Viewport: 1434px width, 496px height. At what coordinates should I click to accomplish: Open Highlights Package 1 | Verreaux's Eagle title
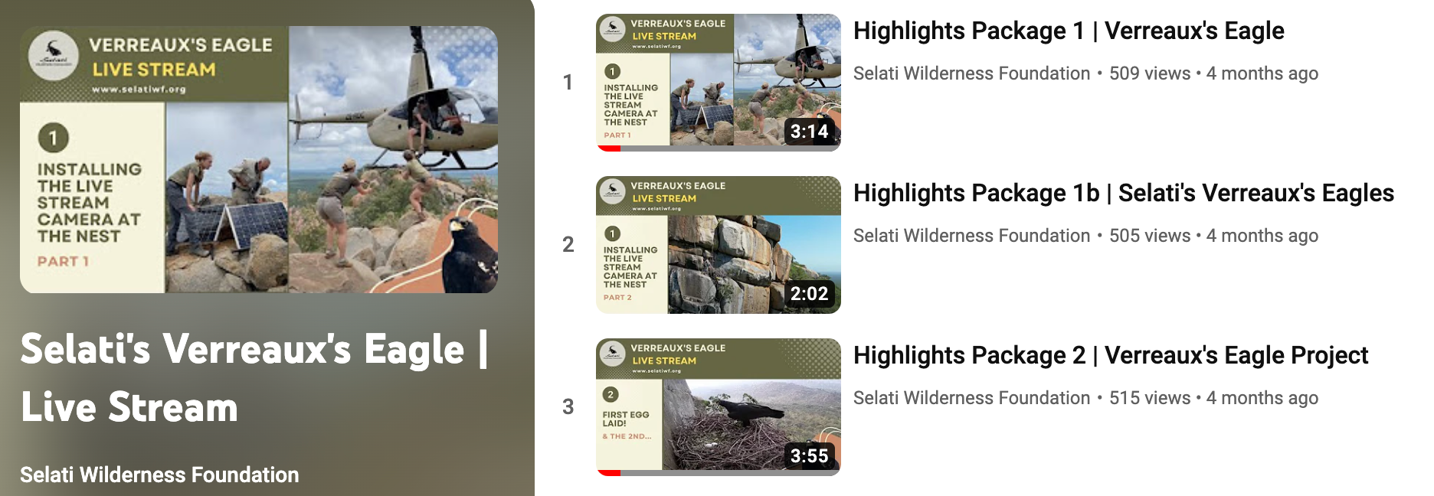coord(1069,31)
